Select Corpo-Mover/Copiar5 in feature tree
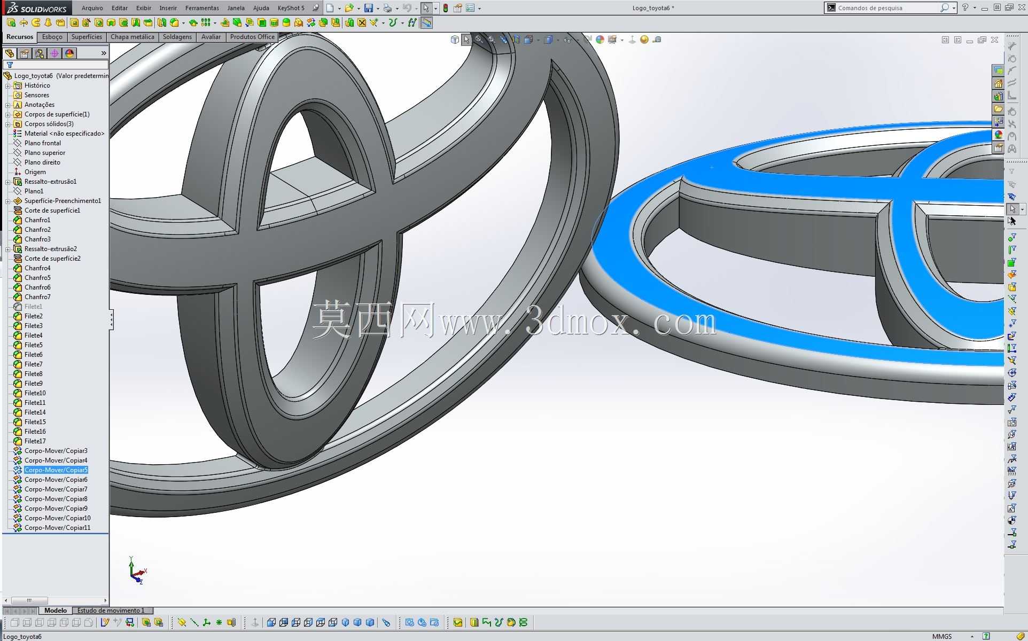 point(56,470)
